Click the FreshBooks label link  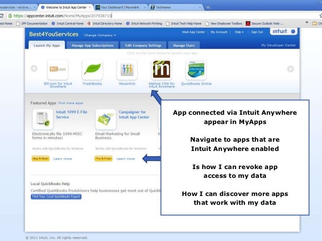pyautogui.click(x=92, y=83)
